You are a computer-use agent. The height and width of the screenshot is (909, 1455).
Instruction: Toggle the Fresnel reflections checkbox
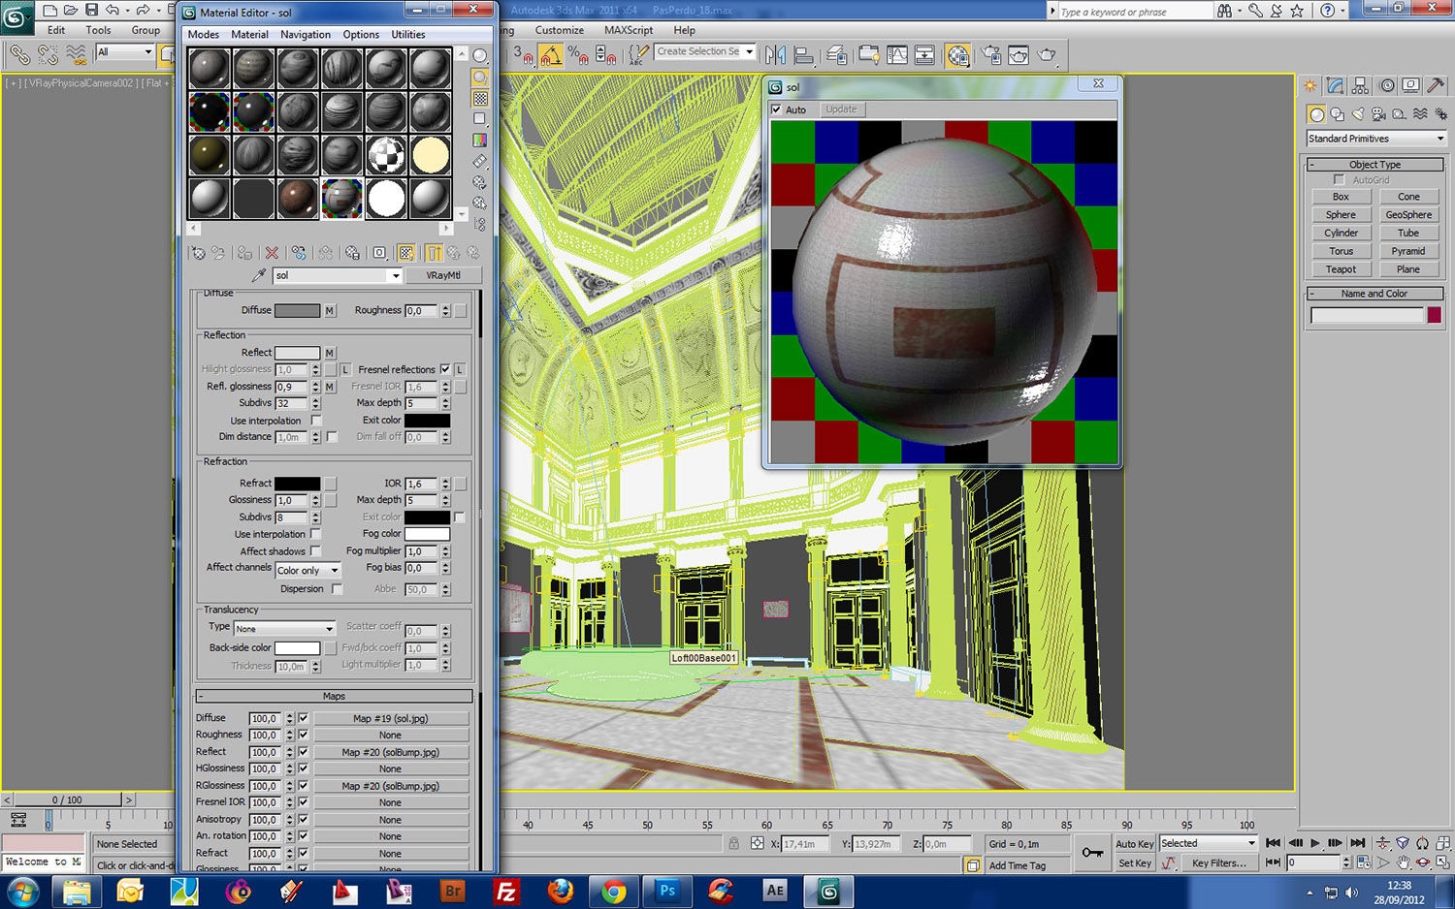coord(445,369)
